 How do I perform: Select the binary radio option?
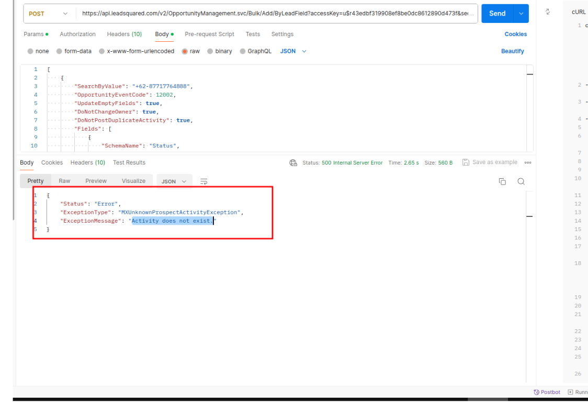[210, 51]
